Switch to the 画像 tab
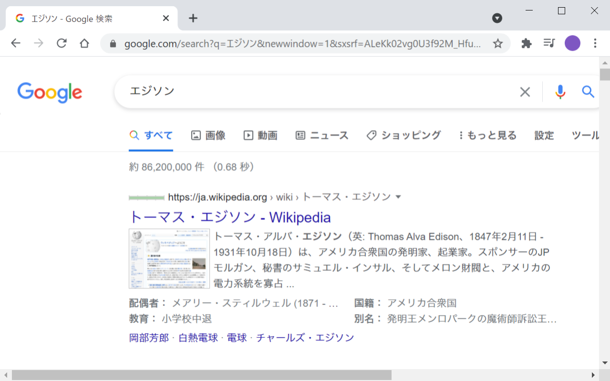The image size is (610, 381). coord(208,135)
